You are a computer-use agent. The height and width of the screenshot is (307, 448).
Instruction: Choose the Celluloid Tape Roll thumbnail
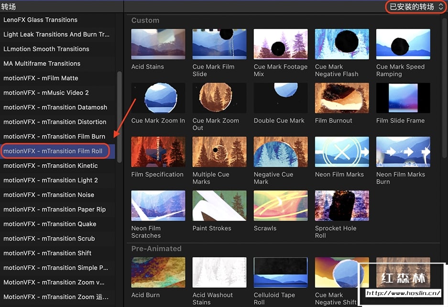[x=281, y=272]
